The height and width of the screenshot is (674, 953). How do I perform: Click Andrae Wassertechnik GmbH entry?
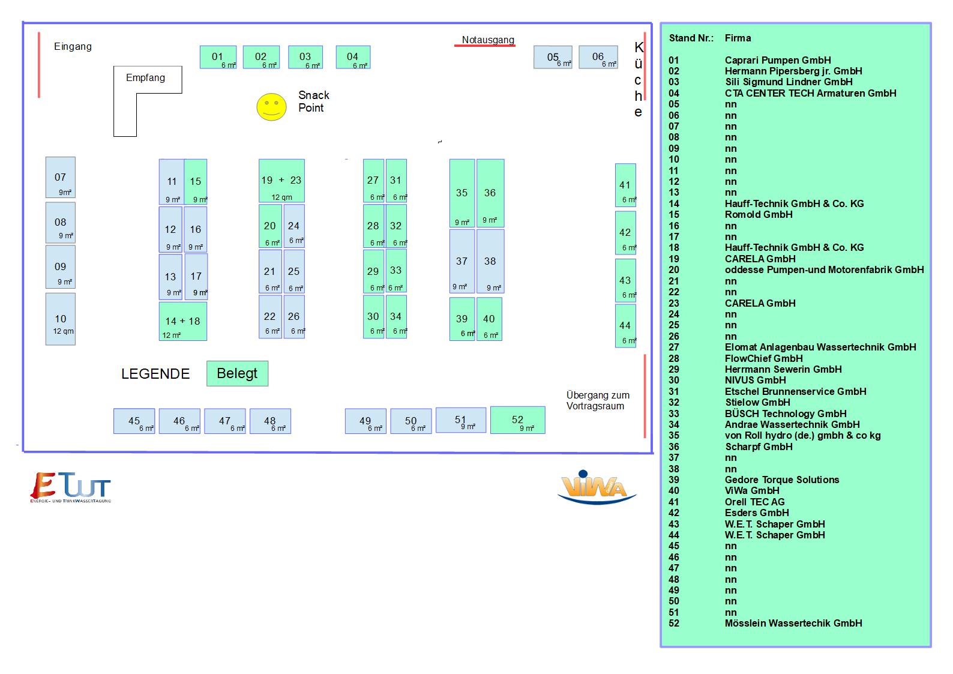pyautogui.click(x=792, y=424)
